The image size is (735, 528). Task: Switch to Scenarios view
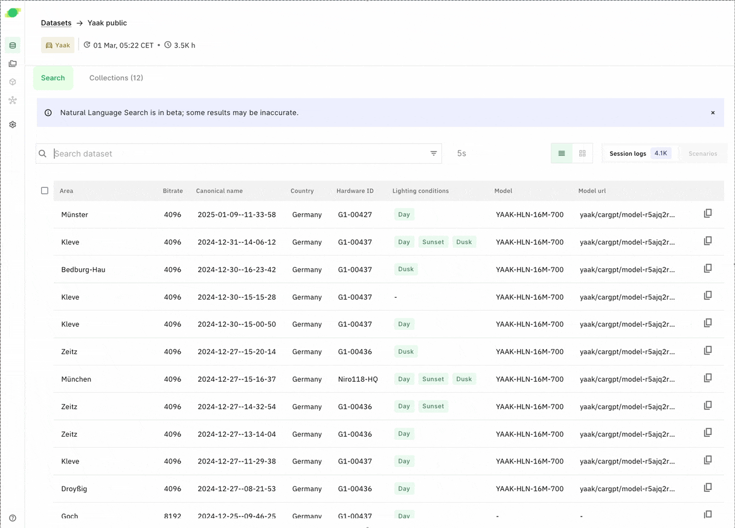coord(702,153)
